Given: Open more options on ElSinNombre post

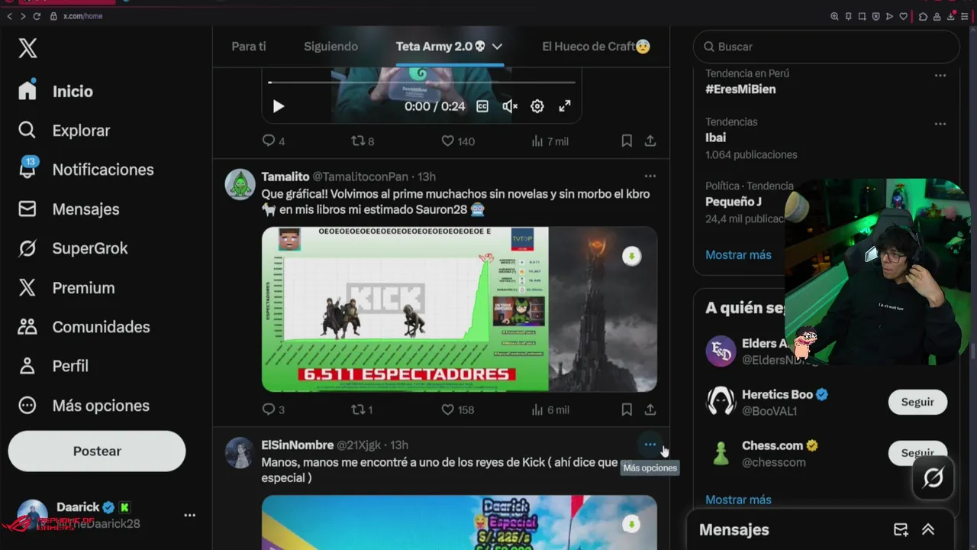Looking at the screenshot, I should pos(650,445).
